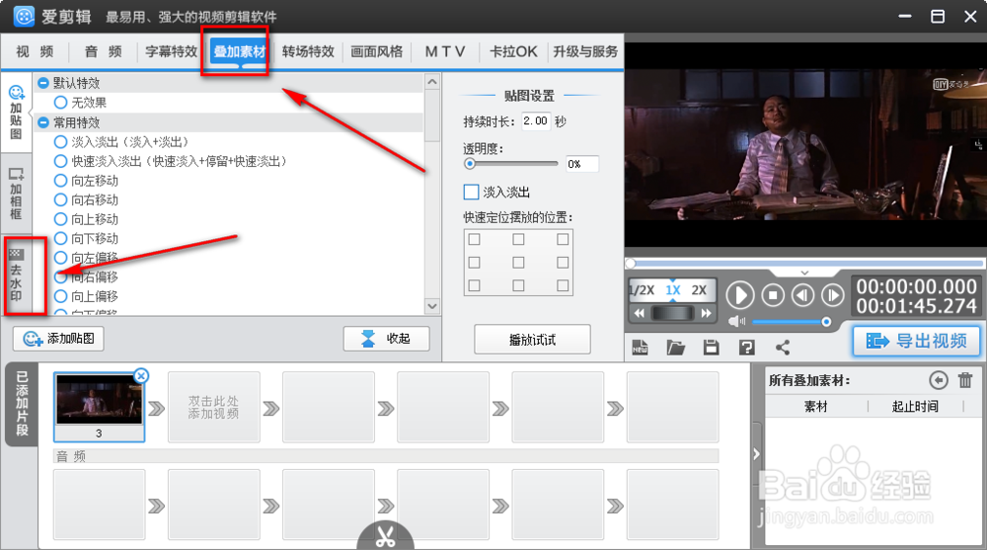Image resolution: width=987 pixels, height=550 pixels.
Task: Open the 字幕特效 tab
Action: click(171, 51)
